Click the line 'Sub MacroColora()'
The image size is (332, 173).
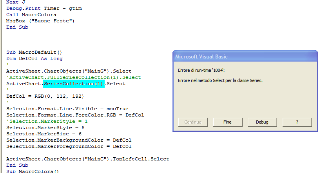[x=33, y=171]
